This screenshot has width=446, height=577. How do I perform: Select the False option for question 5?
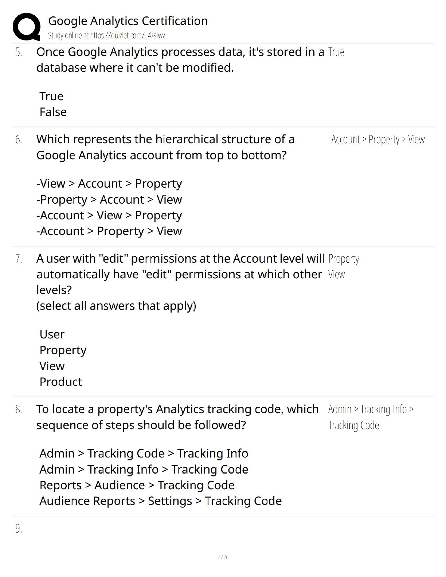point(53,112)
